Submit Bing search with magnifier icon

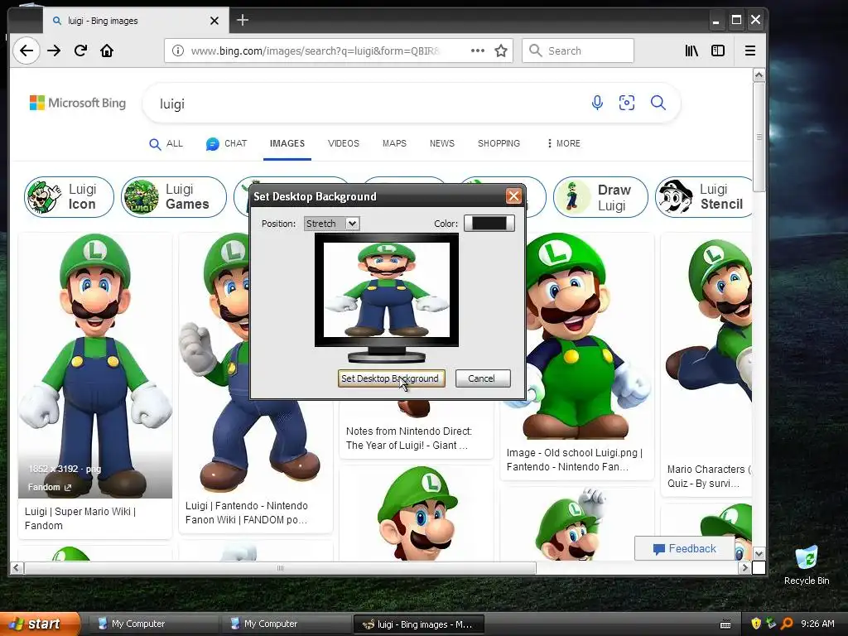[658, 103]
